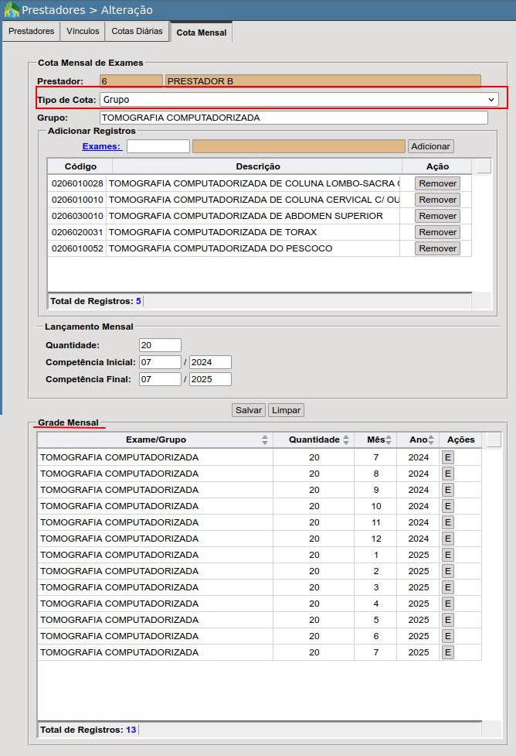Focus the Quantidade input field
This screenshot has height=756, width=516.
tap(160, 345)
